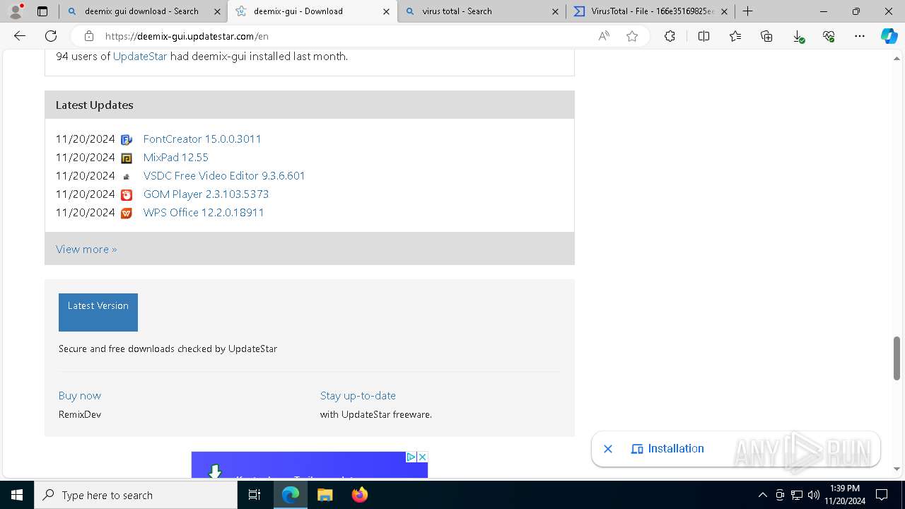Click the address bar URL

(187, 36)
